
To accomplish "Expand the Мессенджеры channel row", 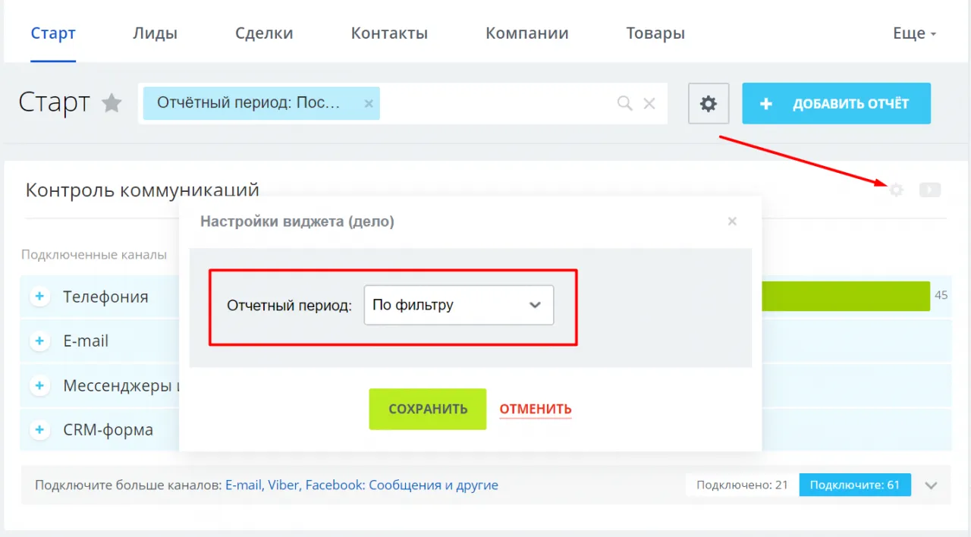I will pos(39,385).
